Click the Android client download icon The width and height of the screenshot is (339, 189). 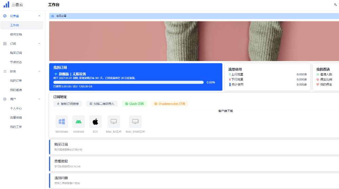pos(78,121)
